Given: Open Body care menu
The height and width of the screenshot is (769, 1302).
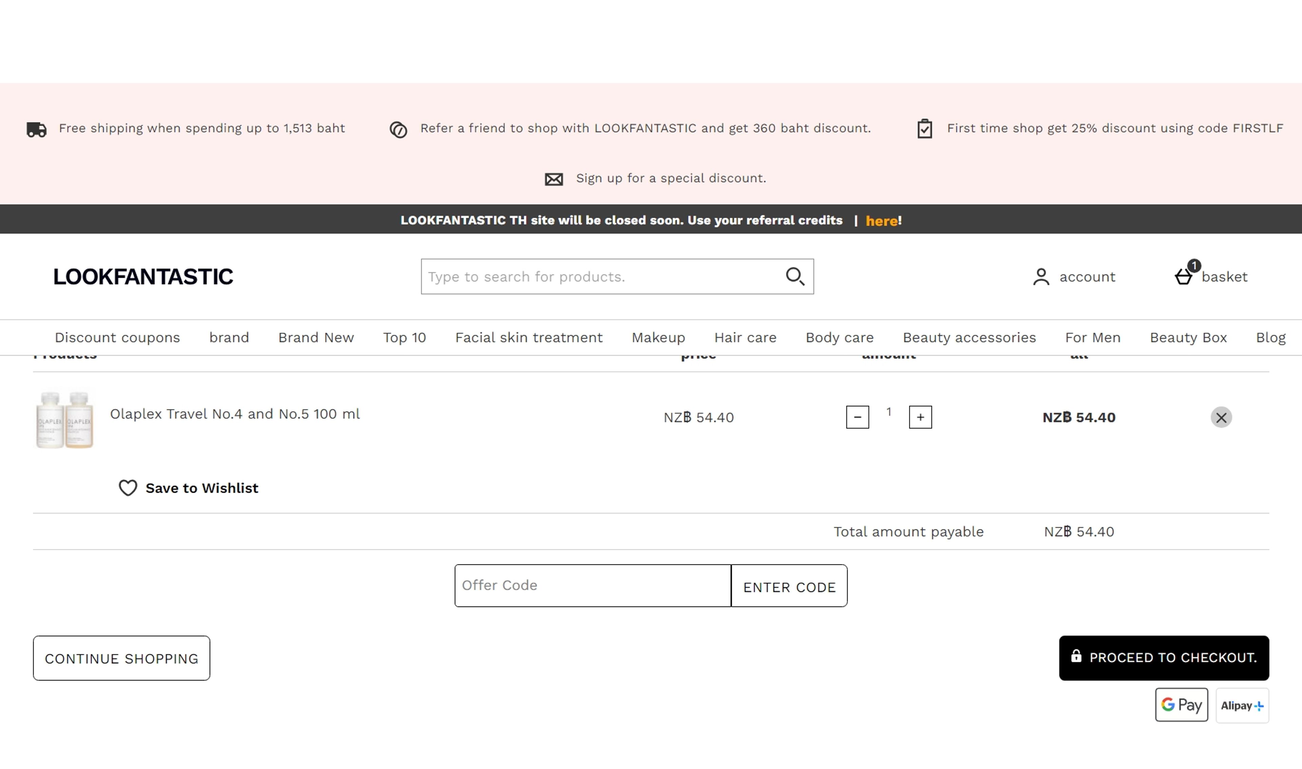Looking at the screenshot, I should pos(840,337).
